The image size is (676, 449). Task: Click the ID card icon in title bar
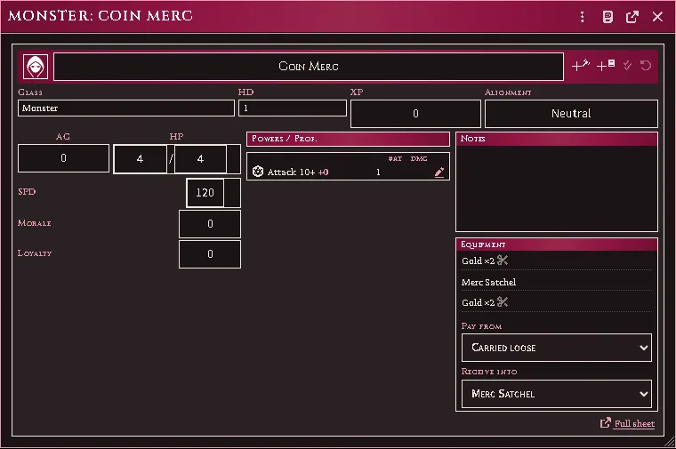[x=608, y=17]
